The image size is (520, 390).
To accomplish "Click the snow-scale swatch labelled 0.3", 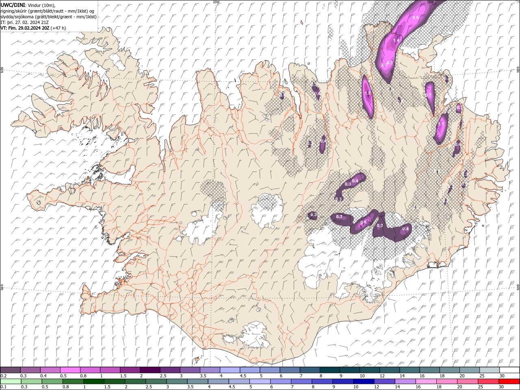I will point(30,370).
